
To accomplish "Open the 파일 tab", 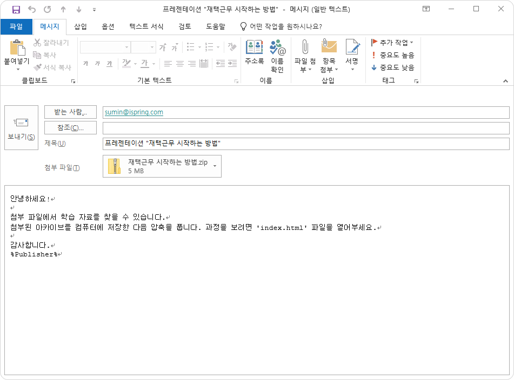I will (16, 26).
